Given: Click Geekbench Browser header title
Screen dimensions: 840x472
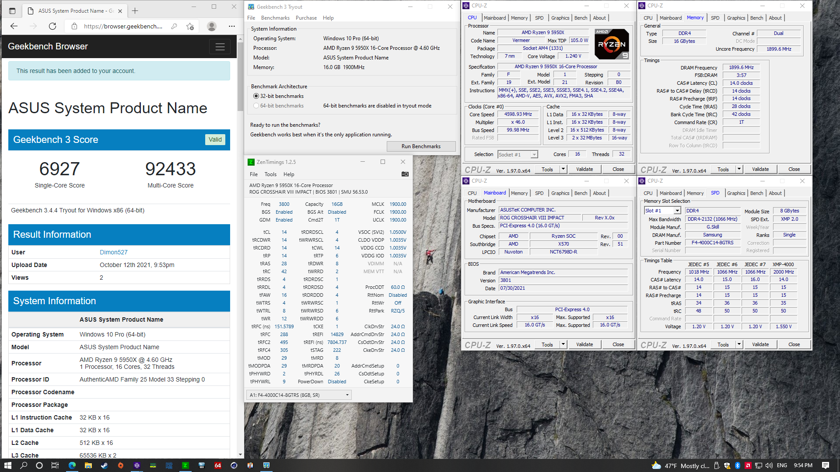Looking at the screenshot, I should click(48, 46).
